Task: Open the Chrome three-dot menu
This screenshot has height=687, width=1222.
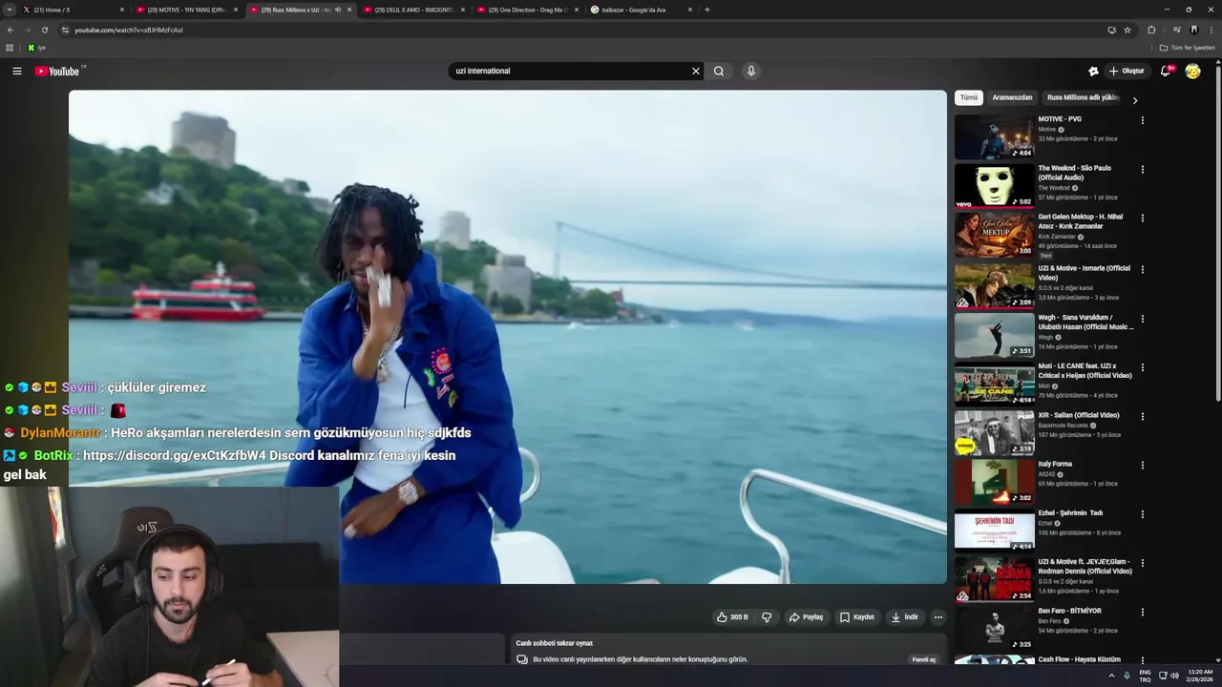Action: point(1211,30)
